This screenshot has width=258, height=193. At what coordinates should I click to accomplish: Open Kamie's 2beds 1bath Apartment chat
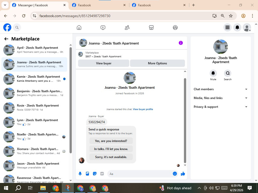tap(34, 79)
